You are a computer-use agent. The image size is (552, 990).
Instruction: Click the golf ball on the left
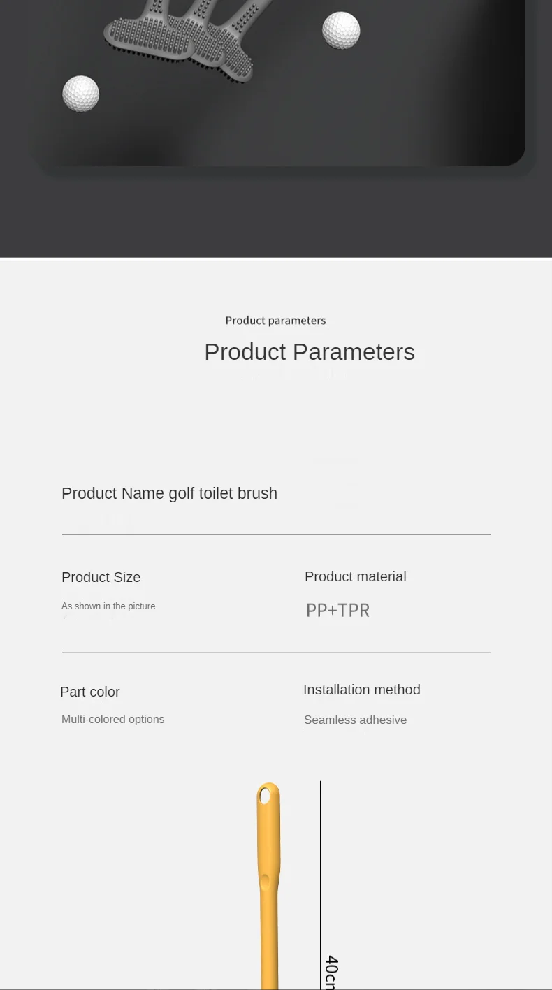tap(81, 94)
